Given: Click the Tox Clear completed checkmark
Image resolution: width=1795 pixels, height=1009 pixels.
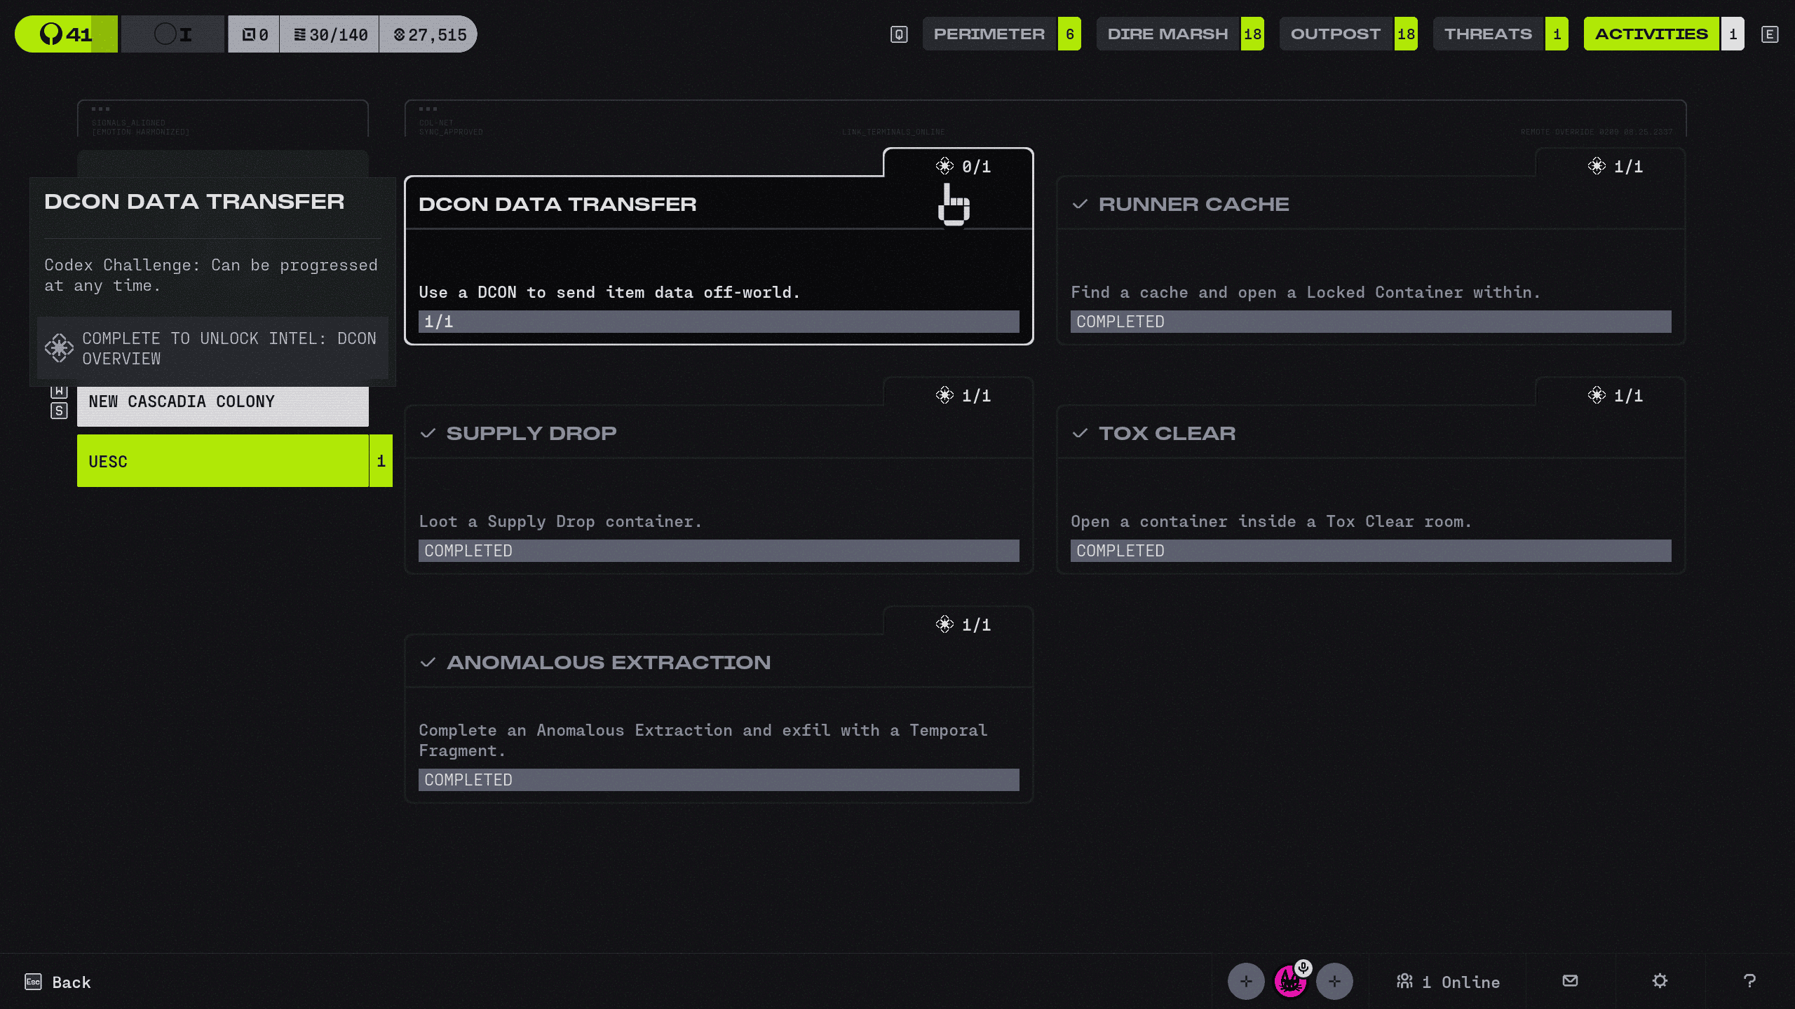Looking at the screenshot, I should coord(1080,433).
